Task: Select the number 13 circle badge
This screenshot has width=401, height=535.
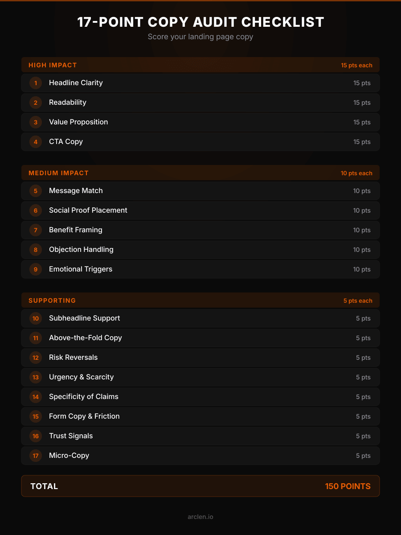Action: tap(36, 377)
